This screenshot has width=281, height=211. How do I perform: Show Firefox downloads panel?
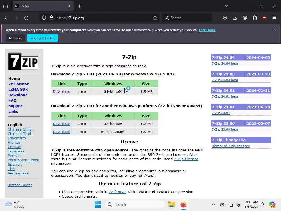[235, 18]
